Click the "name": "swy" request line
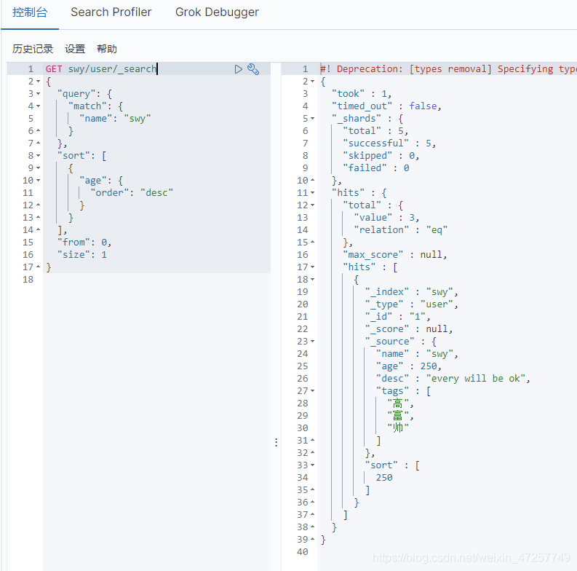 115,119
